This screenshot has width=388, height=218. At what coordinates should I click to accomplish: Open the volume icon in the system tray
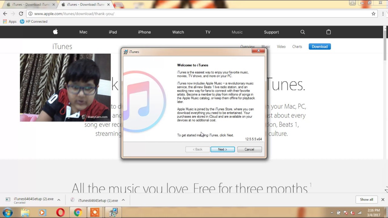[353, 213]
